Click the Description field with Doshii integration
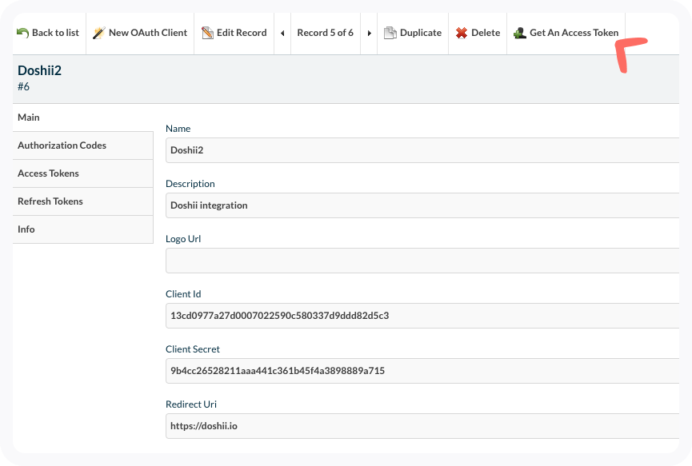 (x=422, y=205)
